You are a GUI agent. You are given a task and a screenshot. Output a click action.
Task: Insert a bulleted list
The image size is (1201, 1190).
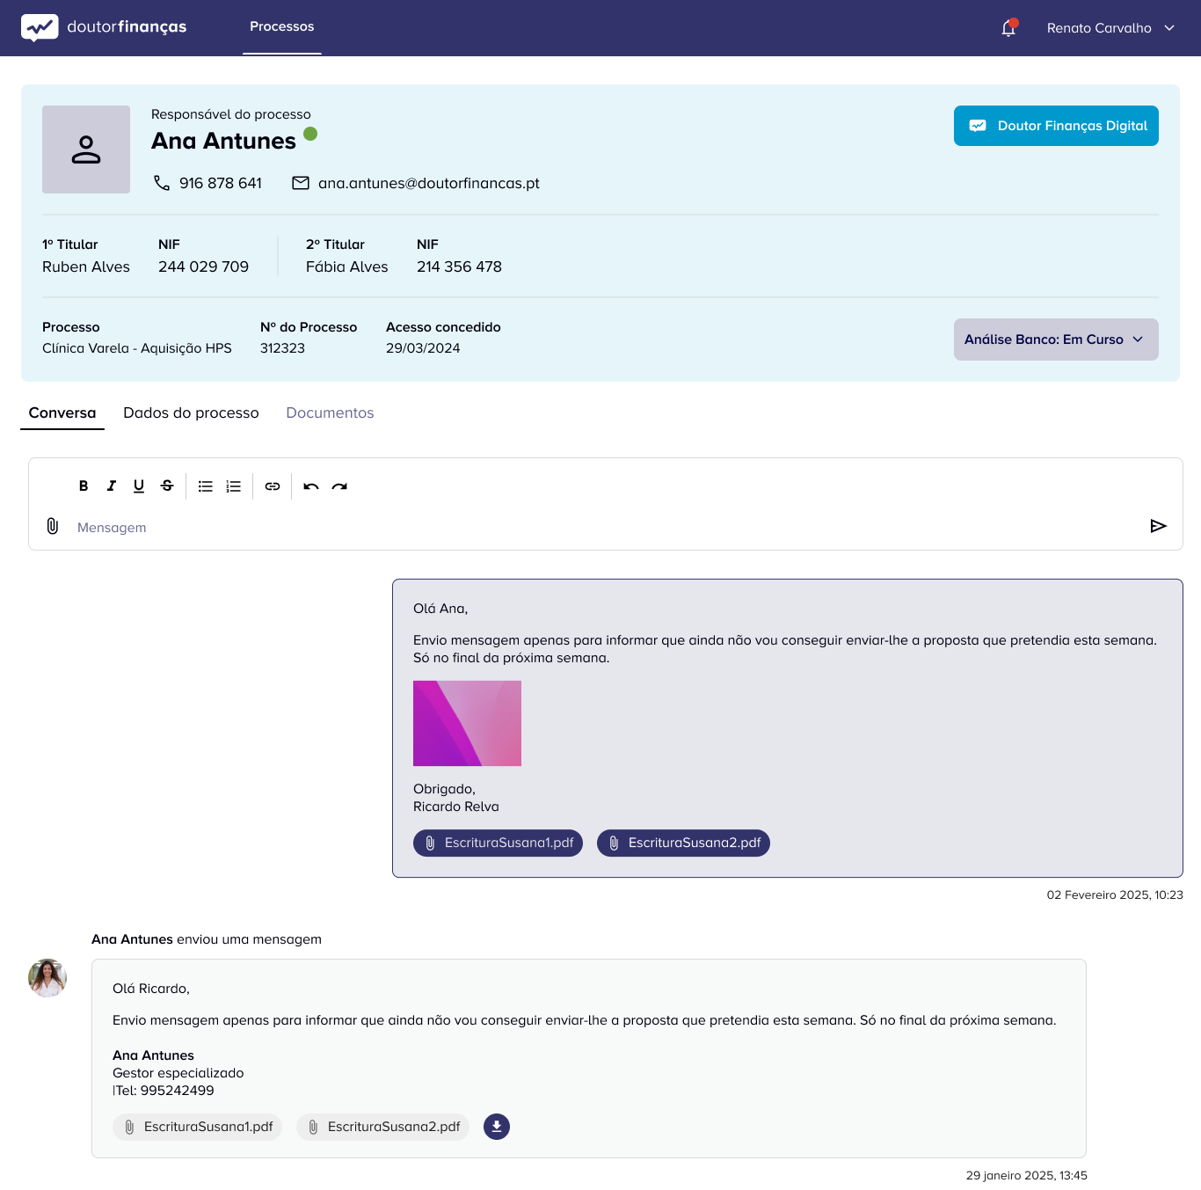[x=205, y=485]
